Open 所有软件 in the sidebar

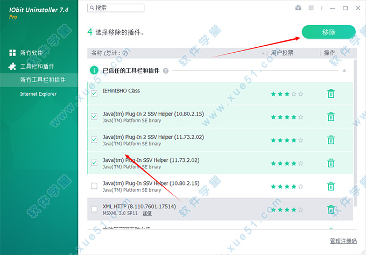point(32,53)
